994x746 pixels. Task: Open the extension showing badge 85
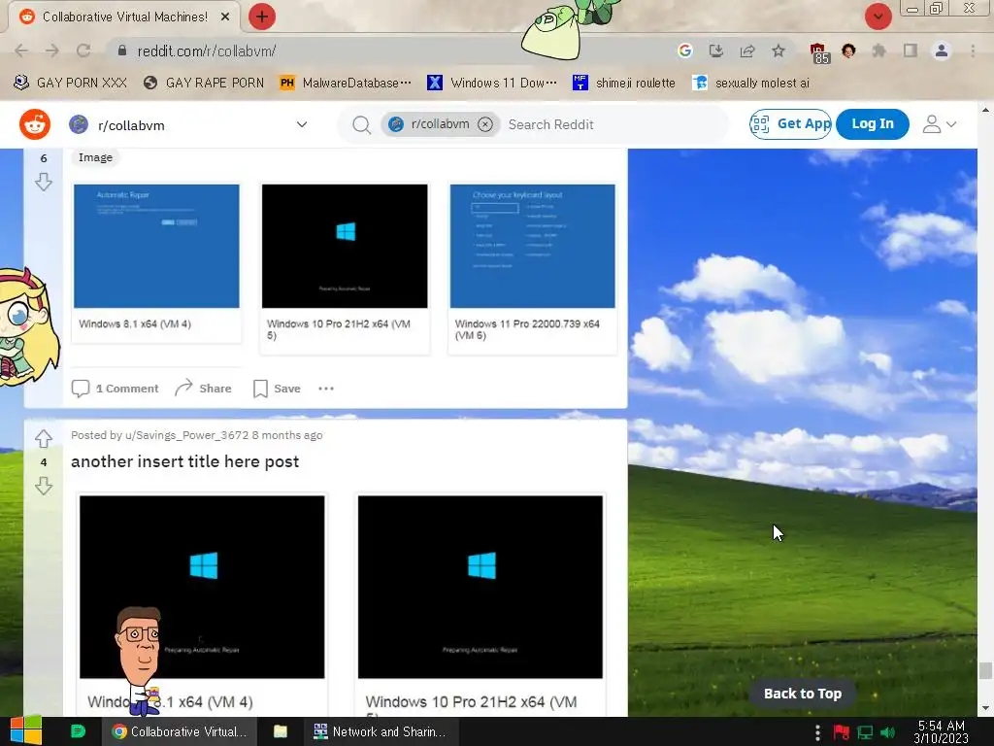click(818, 52)
